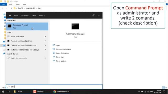Click the Open file location icon
The height and width of the screenshot is (94, 168).
pyautogui.click(x=54, y=53)
